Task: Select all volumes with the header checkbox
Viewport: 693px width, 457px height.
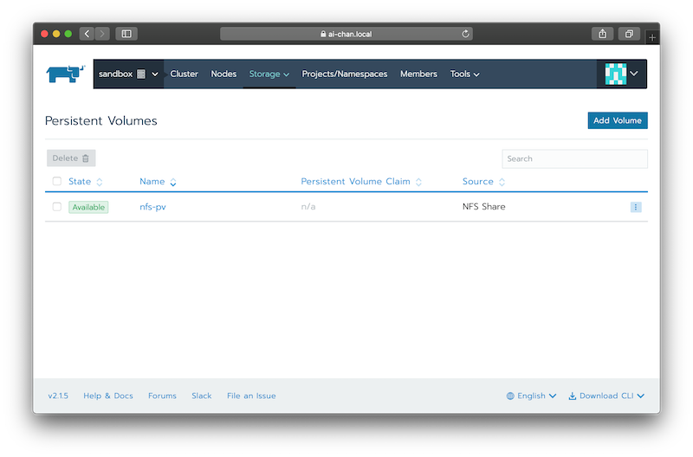Action: [57, 182]
